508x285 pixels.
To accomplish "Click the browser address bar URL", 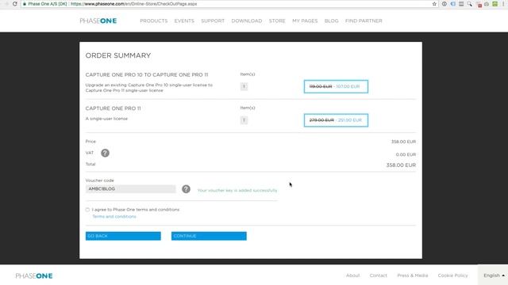I will [134, 4].
